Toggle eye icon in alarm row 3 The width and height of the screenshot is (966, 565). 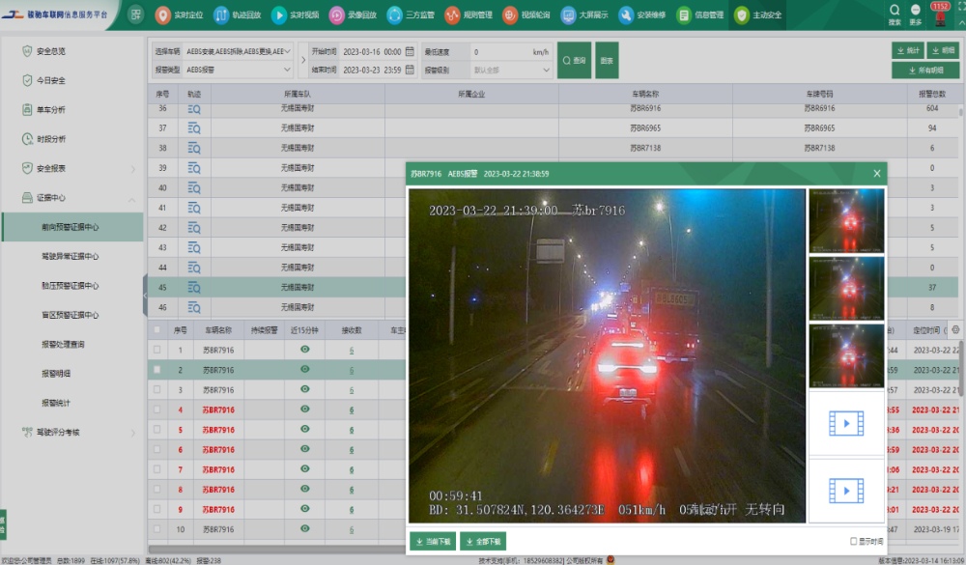tap(304, 389)
